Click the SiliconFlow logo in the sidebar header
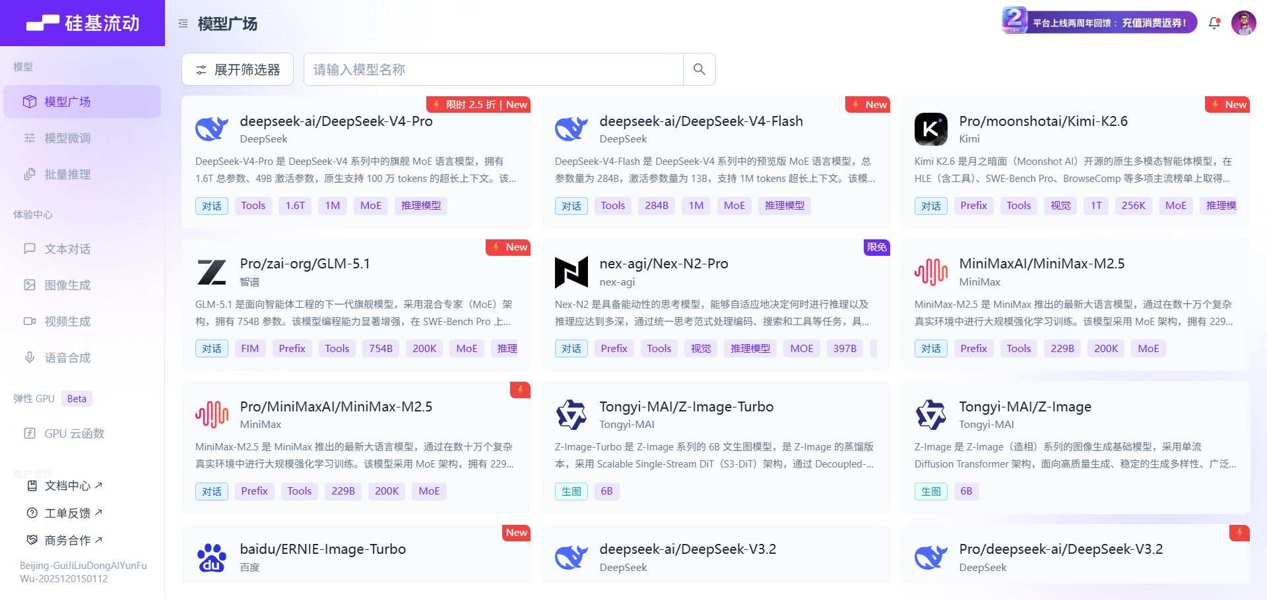1267x600 pixels. point(82,23)
